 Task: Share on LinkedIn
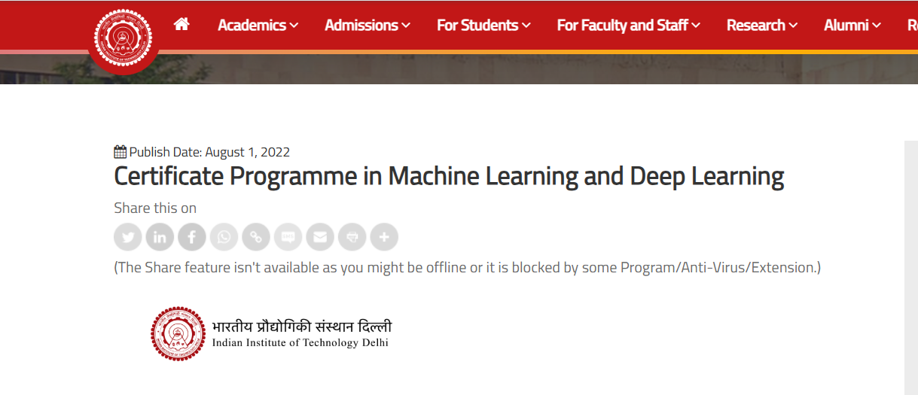click(x=160, y=237)
